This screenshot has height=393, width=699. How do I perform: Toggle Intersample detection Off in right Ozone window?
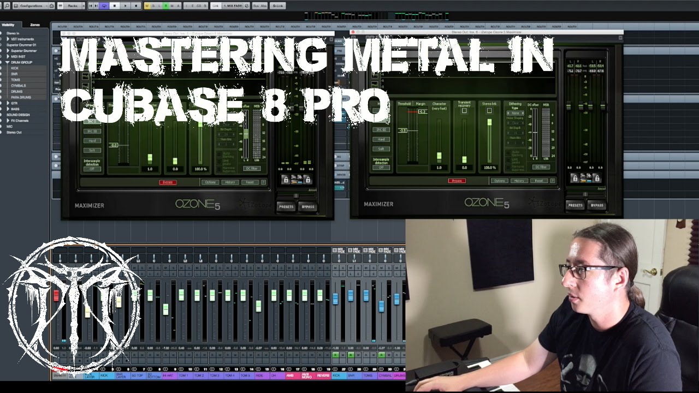tap(381, 168)
